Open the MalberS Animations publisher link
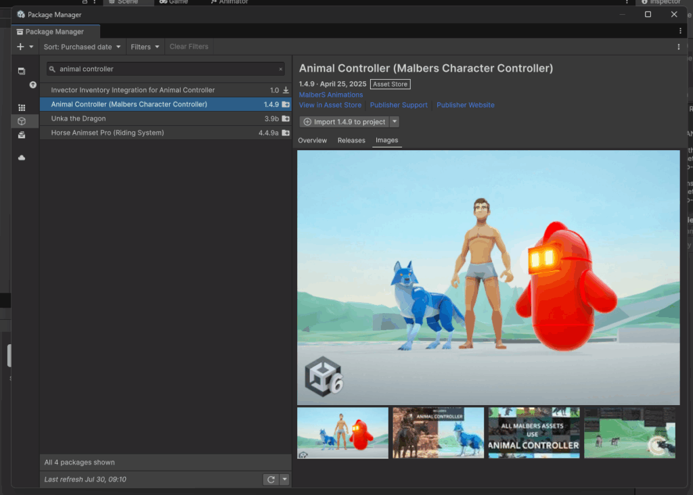The height and width of the screenshot is (495, 693). (330, 95)
